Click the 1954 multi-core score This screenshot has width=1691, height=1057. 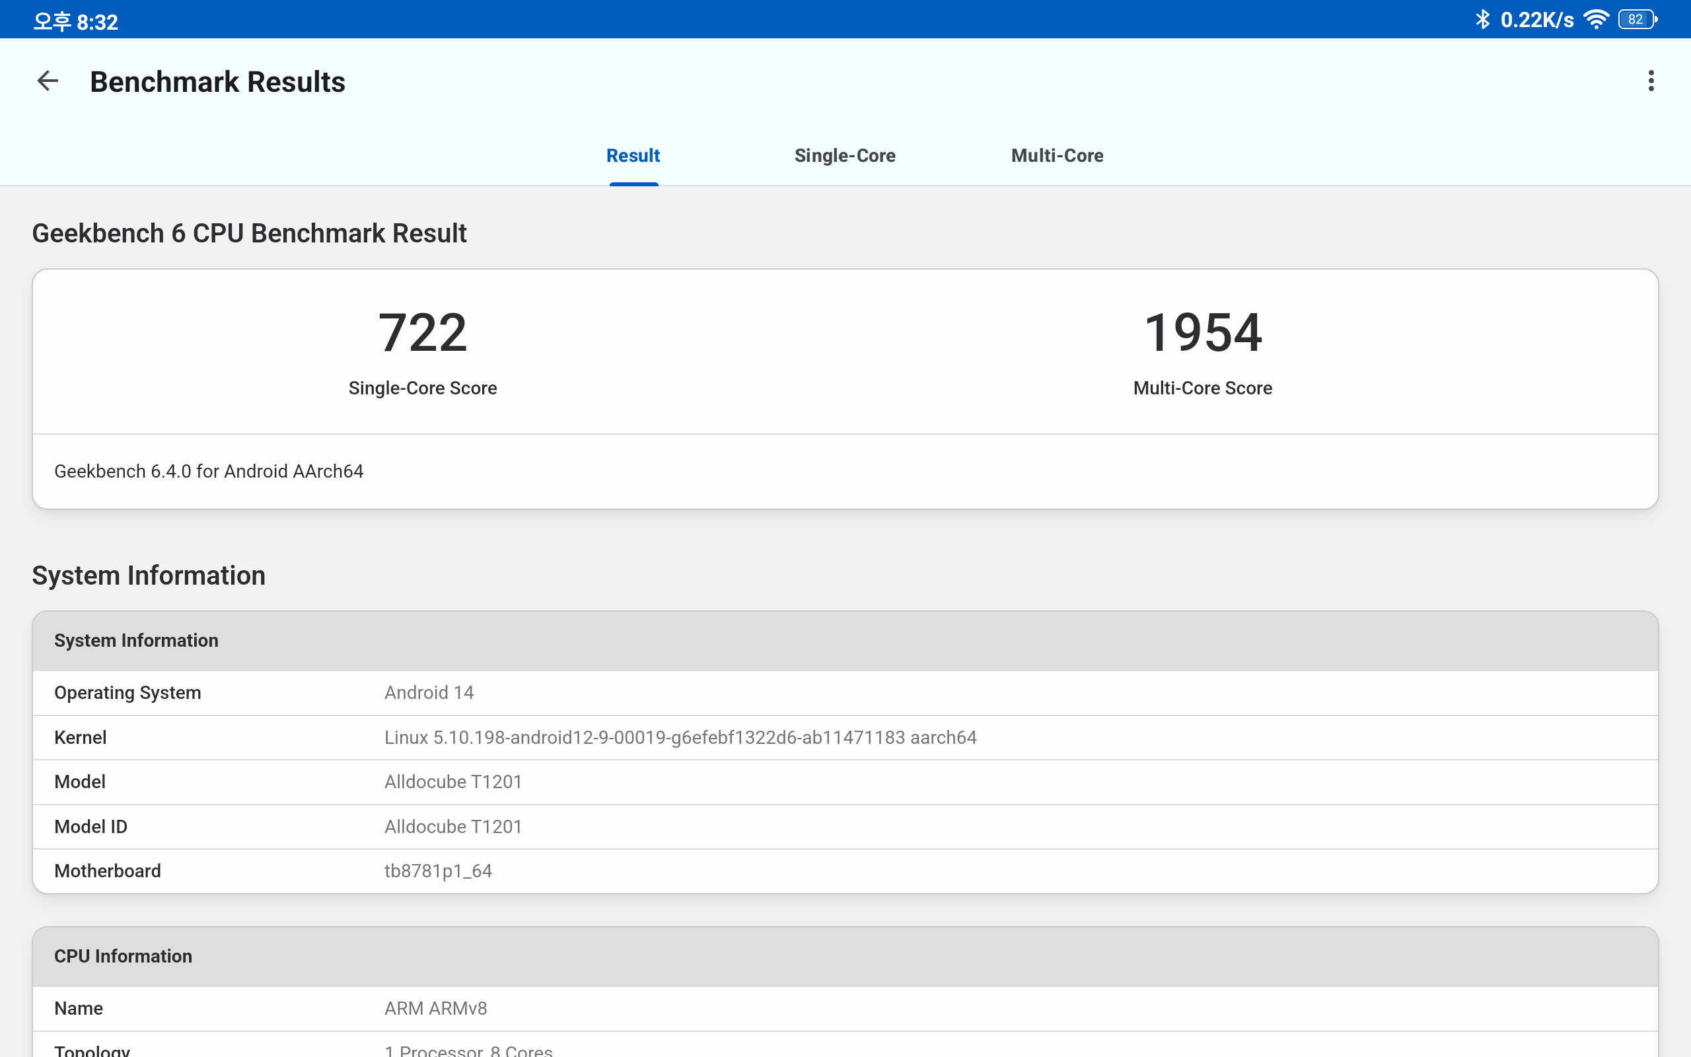1203,333
